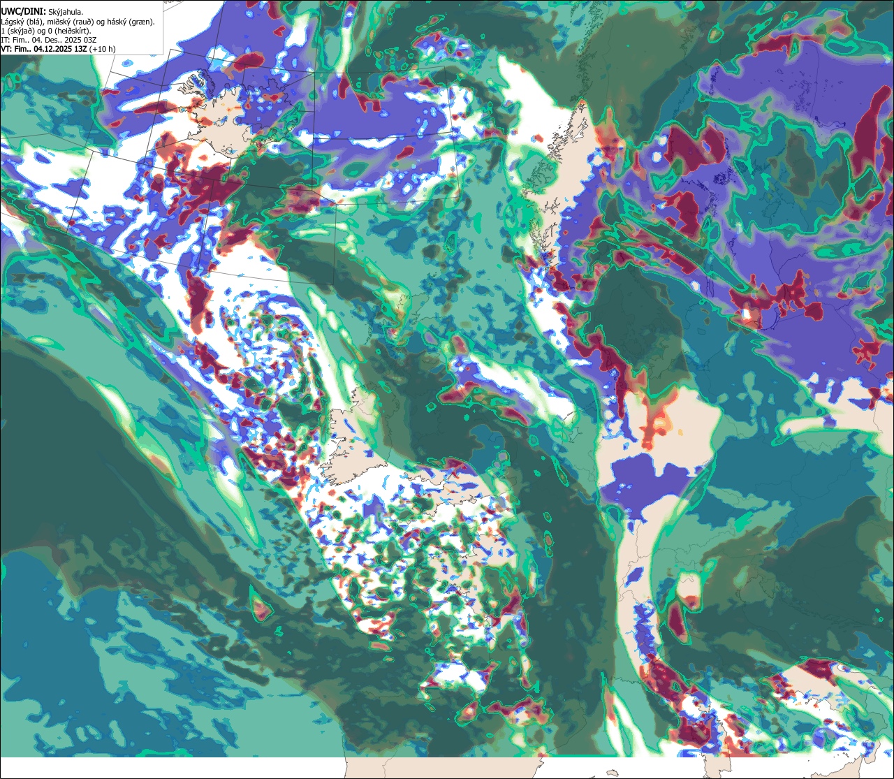This screenshot has height=779, width=894.
Task: Click the '1 (skýjað) og 0 (heiðskírt).' line
Action: pos(45,31)
